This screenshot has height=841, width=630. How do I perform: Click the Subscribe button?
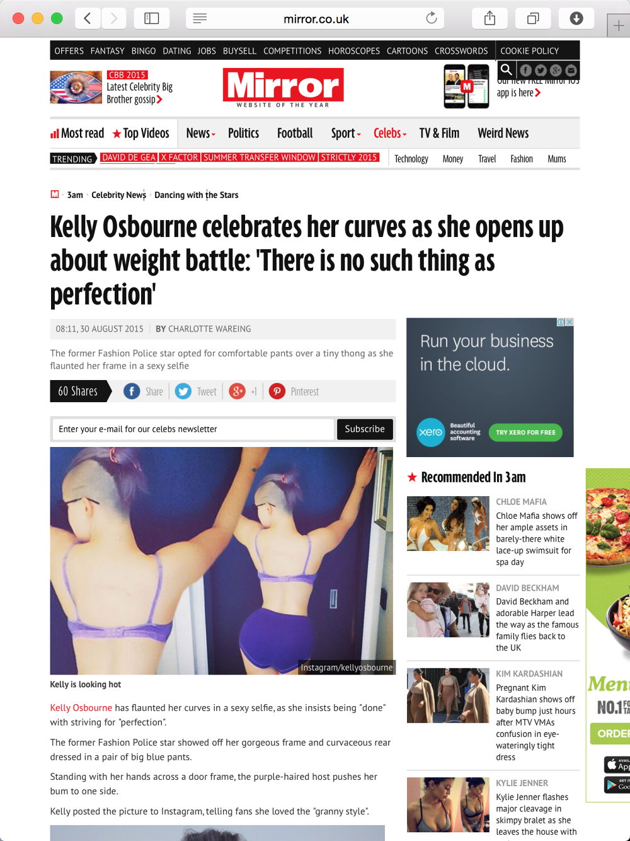point(365,429)
